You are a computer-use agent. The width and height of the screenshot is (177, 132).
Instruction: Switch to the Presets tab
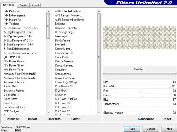click(23, 5)
